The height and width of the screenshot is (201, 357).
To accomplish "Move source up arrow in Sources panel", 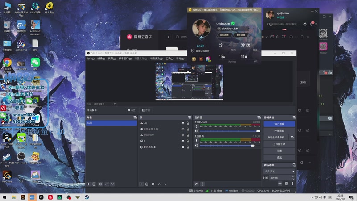I will click(x=160, y=184).
